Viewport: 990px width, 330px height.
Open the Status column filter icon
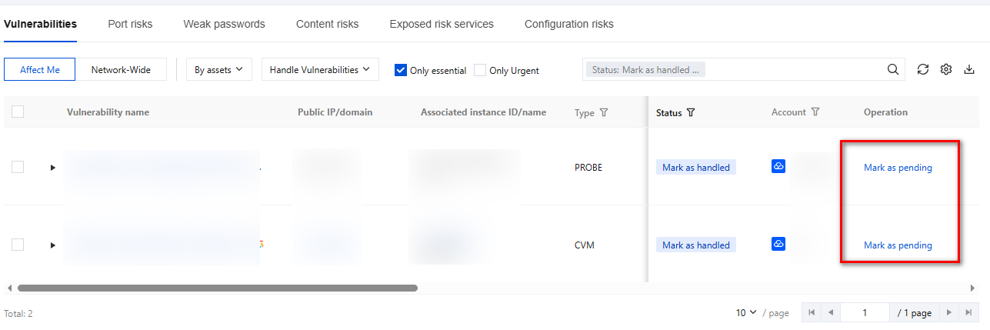coord(691,112)
